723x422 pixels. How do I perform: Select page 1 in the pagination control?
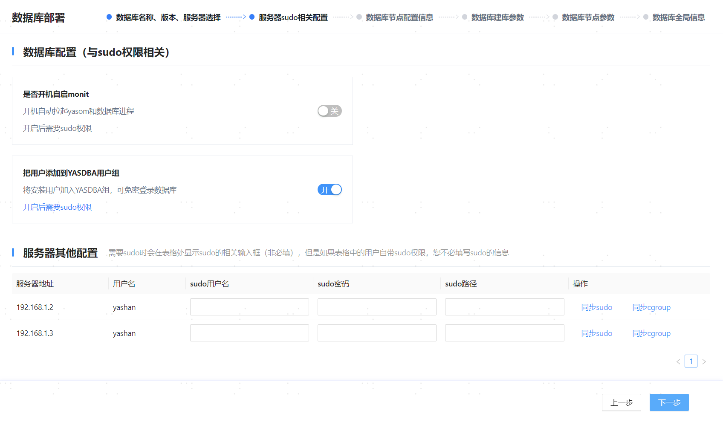691,361
